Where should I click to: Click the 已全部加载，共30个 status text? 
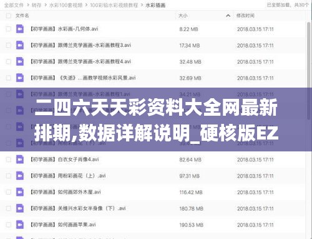tap(288, 5)
